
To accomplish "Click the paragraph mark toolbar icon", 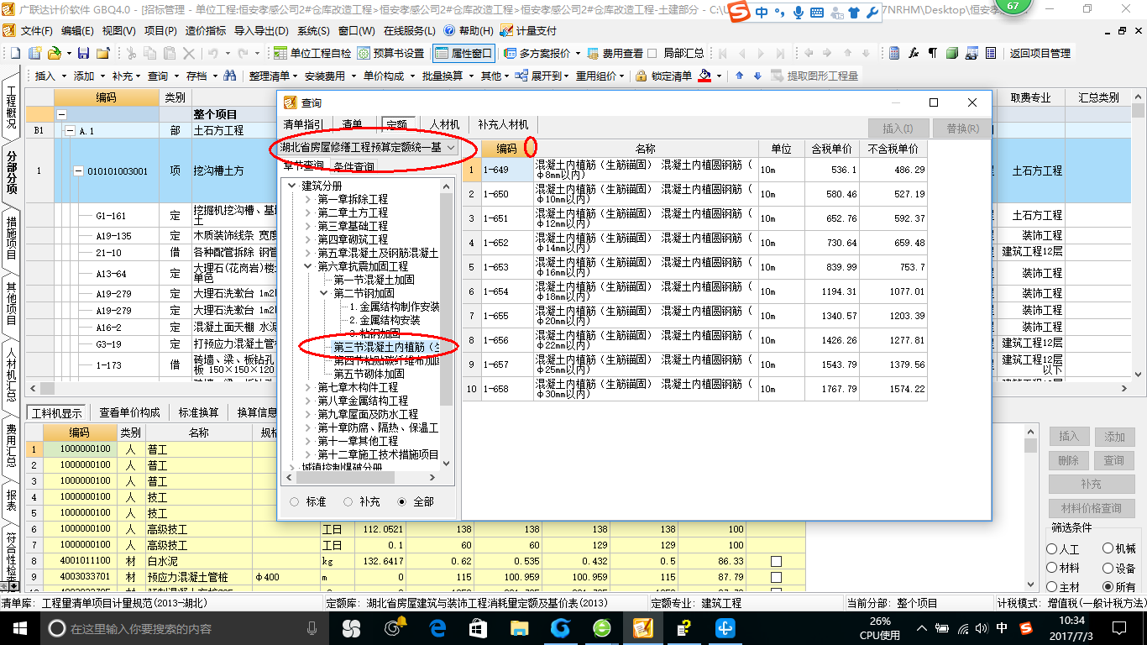I will tap(932, 53).
